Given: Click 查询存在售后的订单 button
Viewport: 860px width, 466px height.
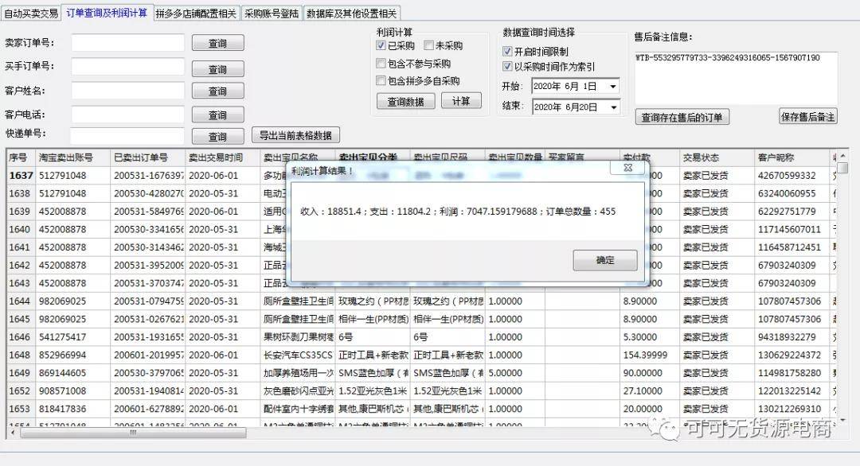Looking at the screenshot, I should click(x=682, y=118).
